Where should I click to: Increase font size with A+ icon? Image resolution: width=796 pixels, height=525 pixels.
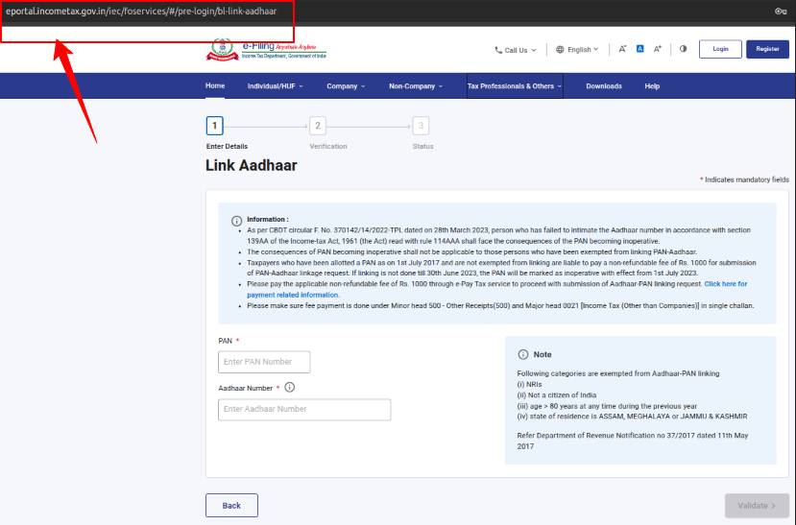[658, 49]
